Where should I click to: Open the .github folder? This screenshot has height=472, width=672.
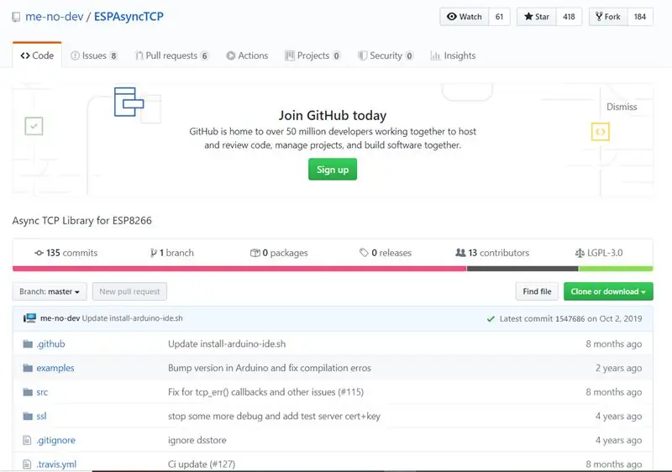click(50, 344)
